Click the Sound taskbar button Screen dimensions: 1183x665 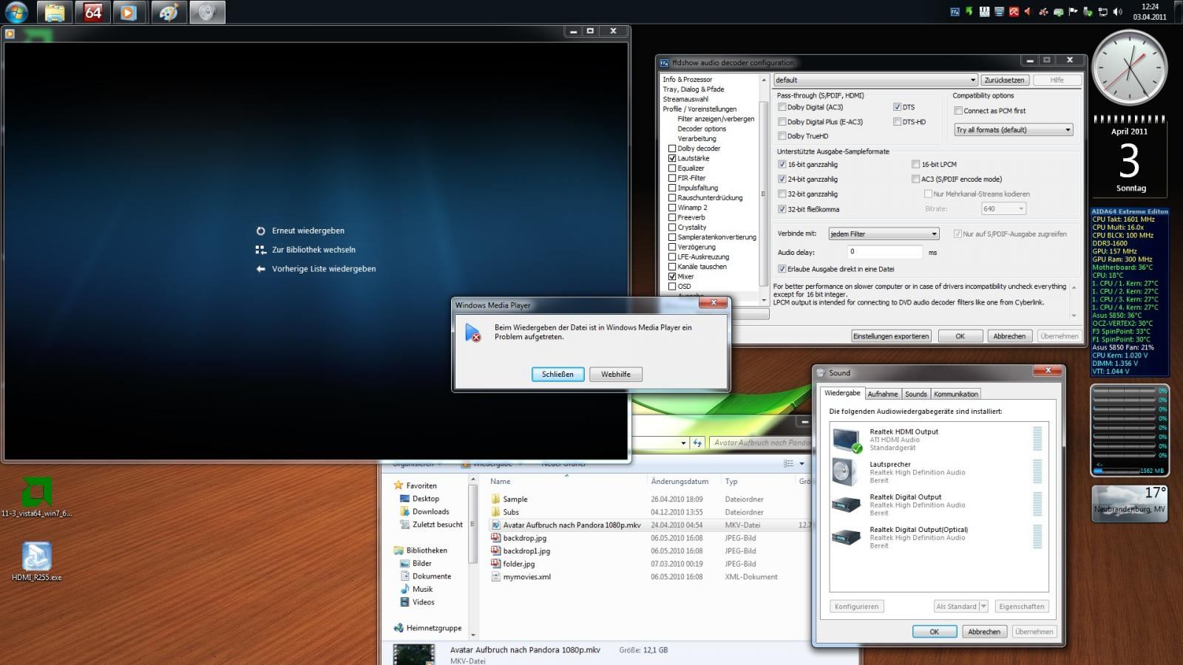207,12
